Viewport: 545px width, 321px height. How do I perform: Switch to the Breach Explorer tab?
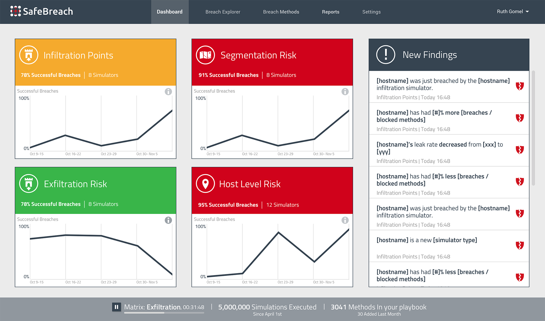point(223,12)
